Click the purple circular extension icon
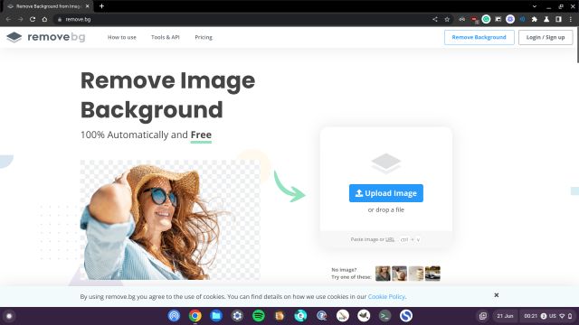The image size is (579, 325). click(510, 19)
